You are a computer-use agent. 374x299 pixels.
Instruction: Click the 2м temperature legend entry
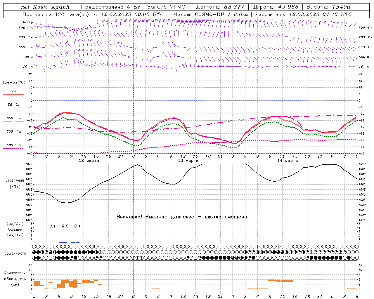point(14,91)
